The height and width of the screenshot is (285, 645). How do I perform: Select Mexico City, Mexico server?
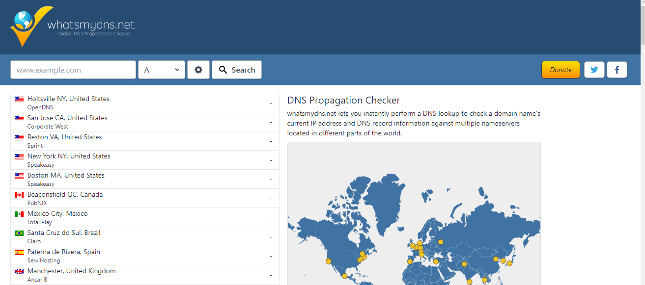click(x=145, y=217)
